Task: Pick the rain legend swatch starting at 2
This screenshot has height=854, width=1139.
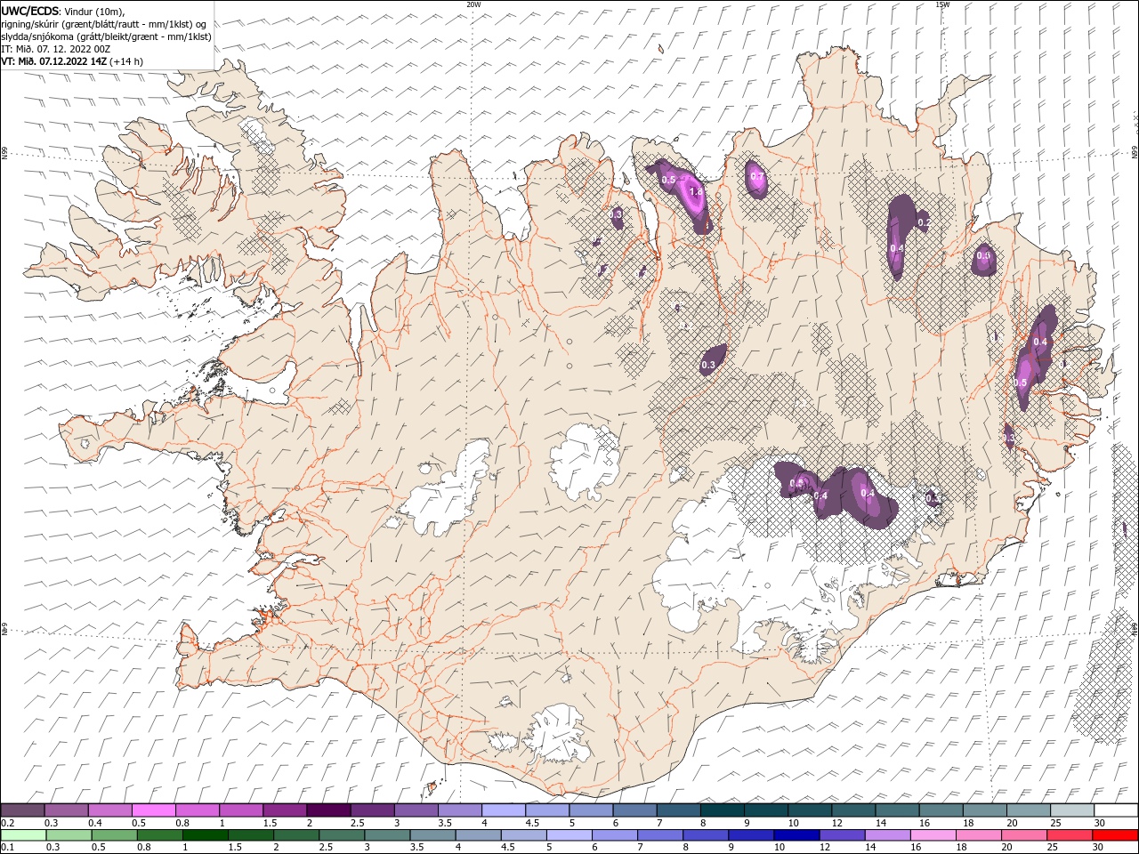Action: point(296,835)
